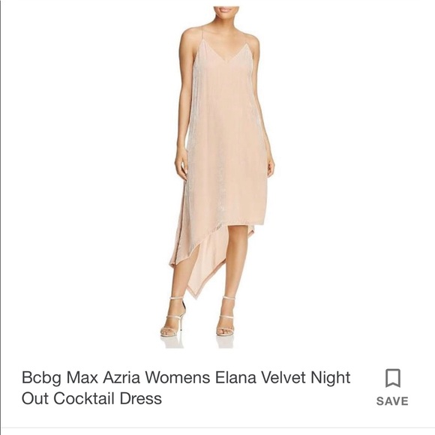Tap the bookmark save icon
This screenshot has height=435, width=435.
point(393,378)
